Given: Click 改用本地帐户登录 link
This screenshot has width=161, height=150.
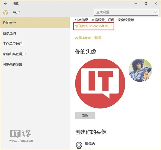Looking at the screenshot, I should pyautogui.click(x=88, y=38).
